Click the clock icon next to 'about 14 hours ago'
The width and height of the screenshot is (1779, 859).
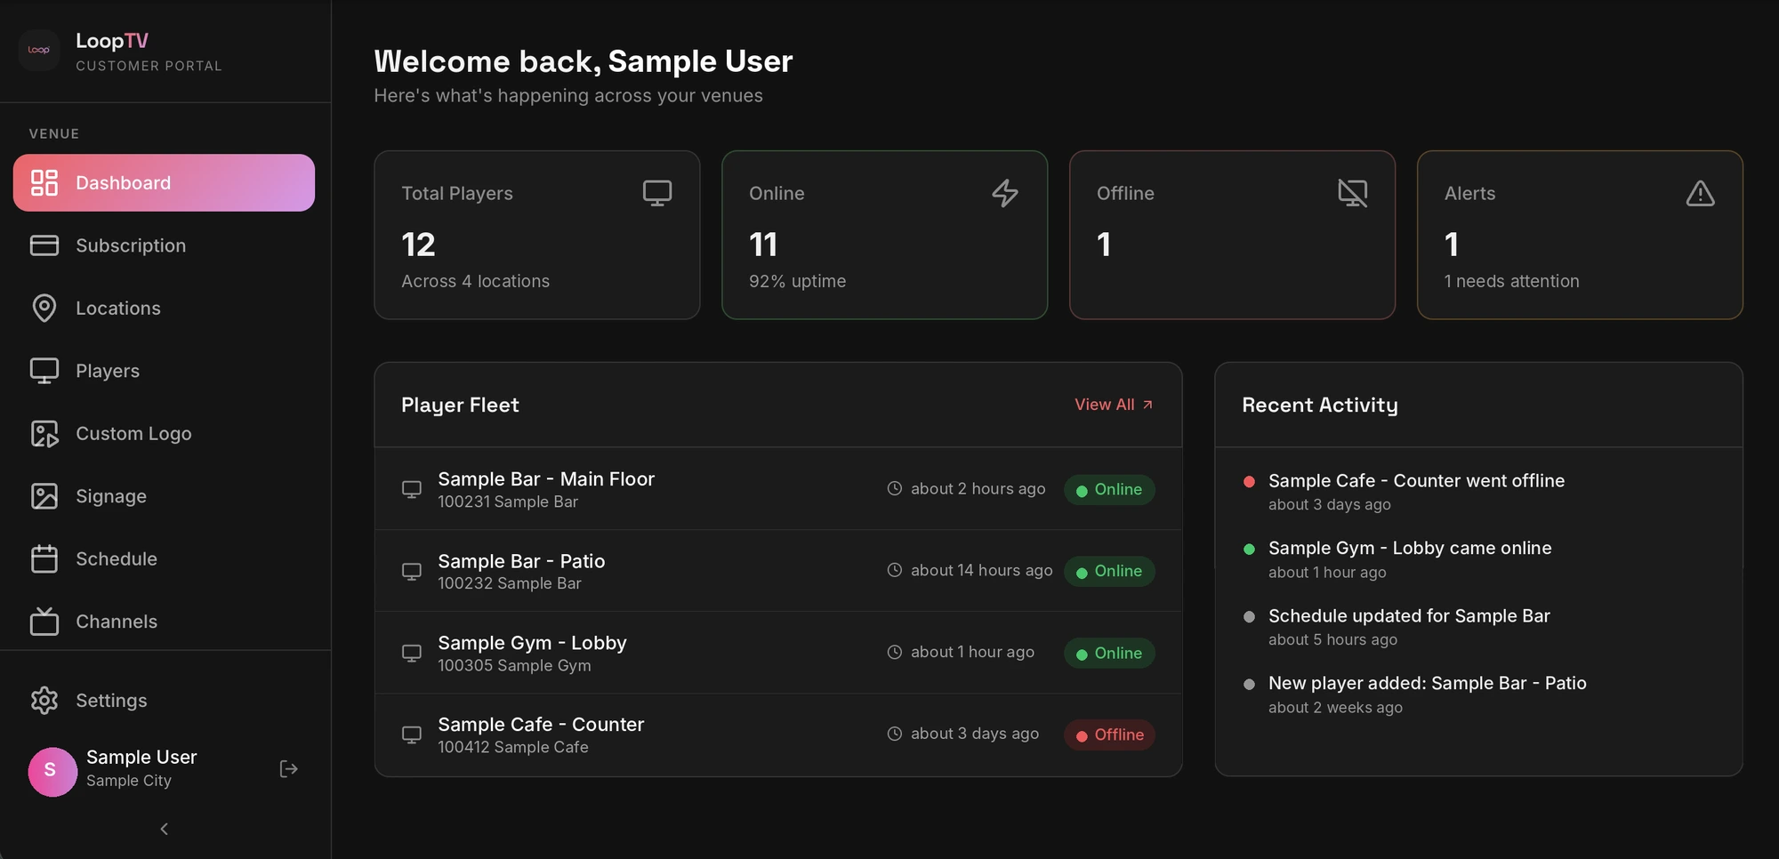895,570
